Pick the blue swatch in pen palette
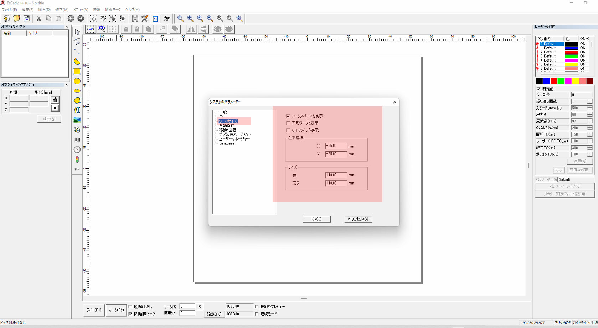Screen dimensions: 598x328 546,81
